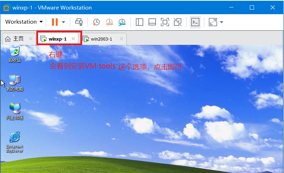
Task: Select the 网上邻居 desktop icon
Action: click(15, 112)
